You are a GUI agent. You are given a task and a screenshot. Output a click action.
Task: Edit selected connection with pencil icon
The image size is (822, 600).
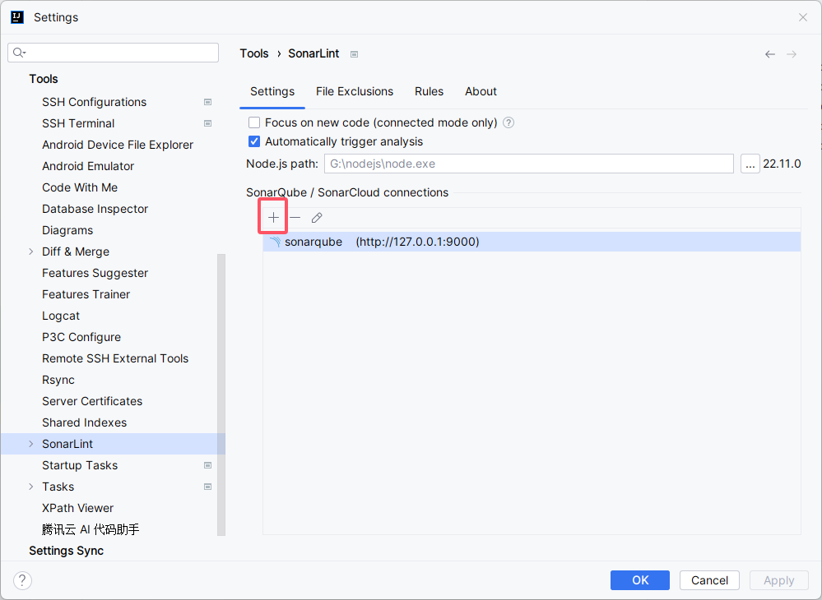[317, 217]
